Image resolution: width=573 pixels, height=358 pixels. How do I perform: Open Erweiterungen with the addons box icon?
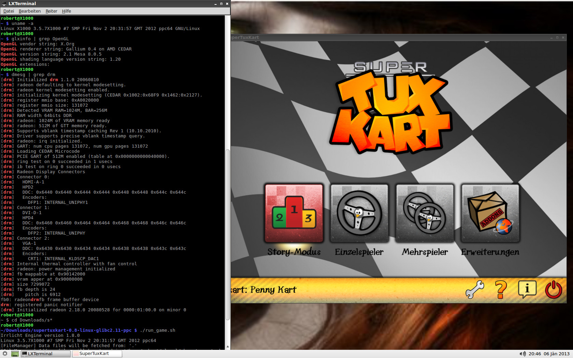coord(490,213)
